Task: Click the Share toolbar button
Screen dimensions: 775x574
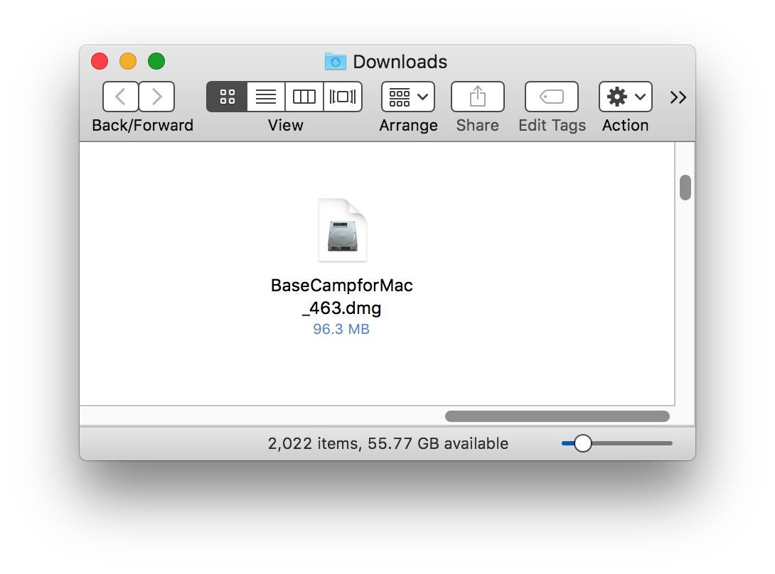Action: (478, 97)
